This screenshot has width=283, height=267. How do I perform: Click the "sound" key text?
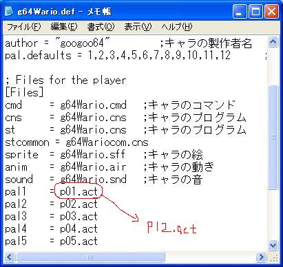click(x=19, y=180)
